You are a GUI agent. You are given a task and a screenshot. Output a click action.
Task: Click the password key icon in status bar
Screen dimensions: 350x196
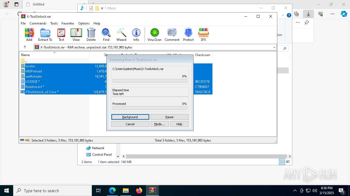(27, 140)
